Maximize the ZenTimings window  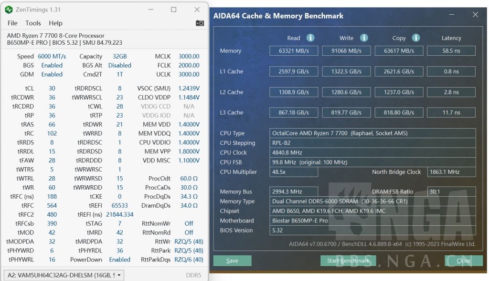click(173, 10)
